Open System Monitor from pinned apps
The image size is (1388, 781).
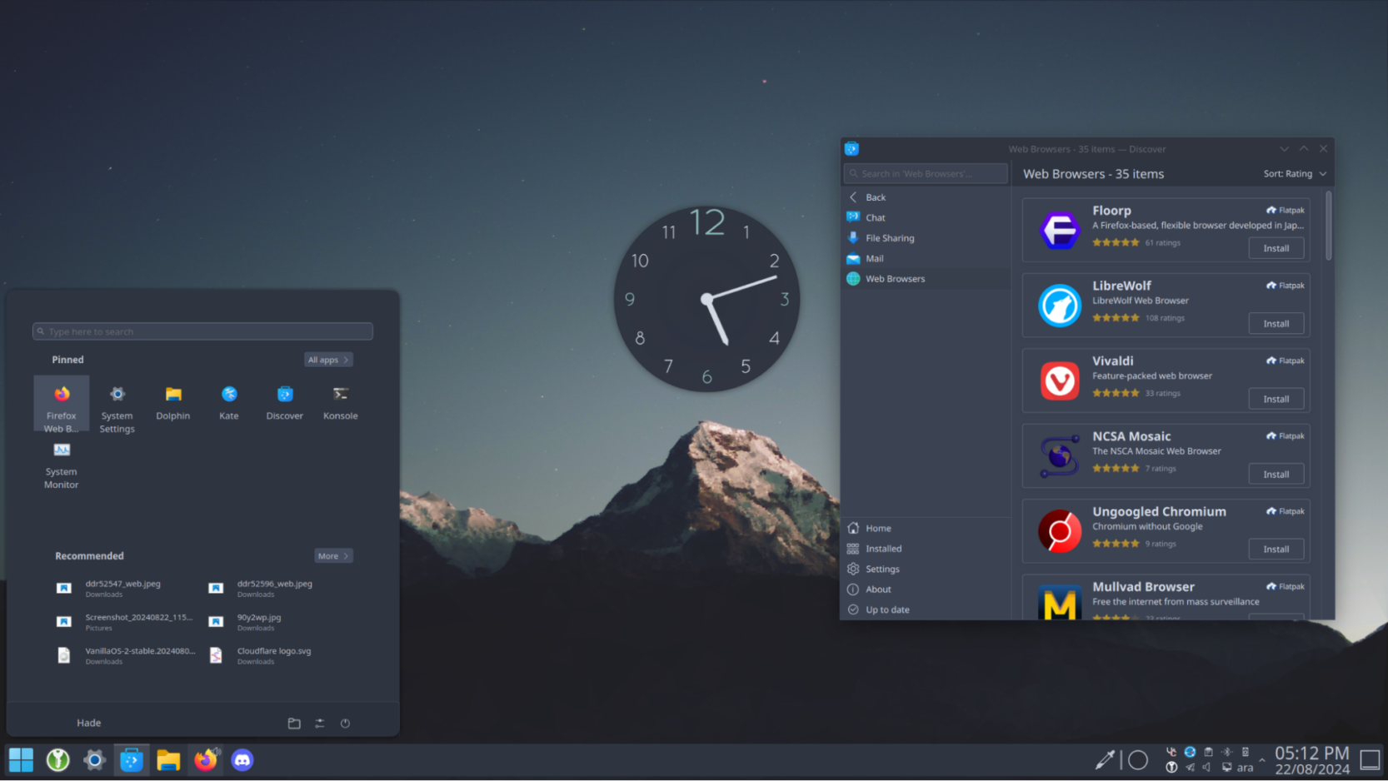(x=61, y=465)
